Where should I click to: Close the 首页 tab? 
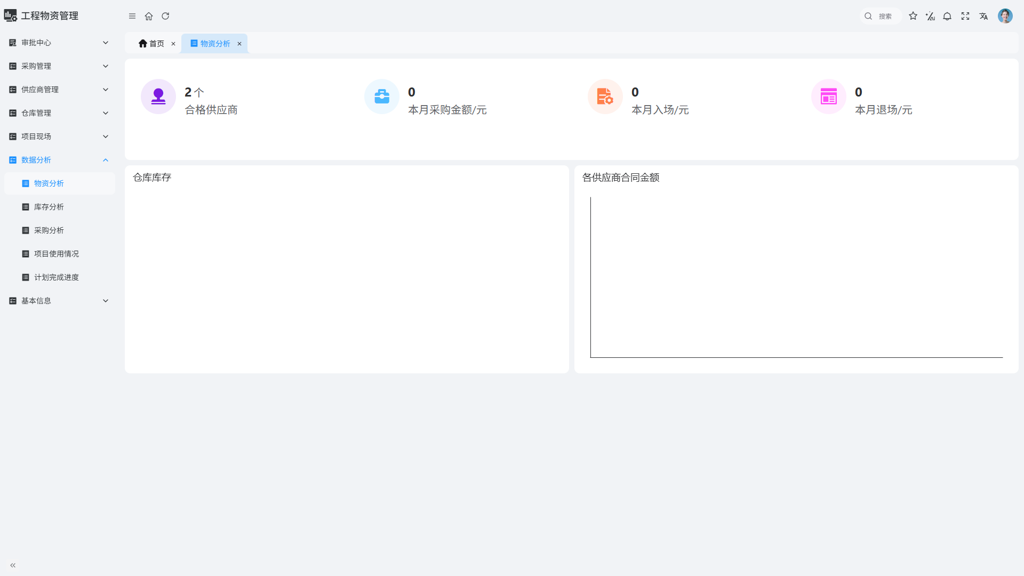point(173,44)
